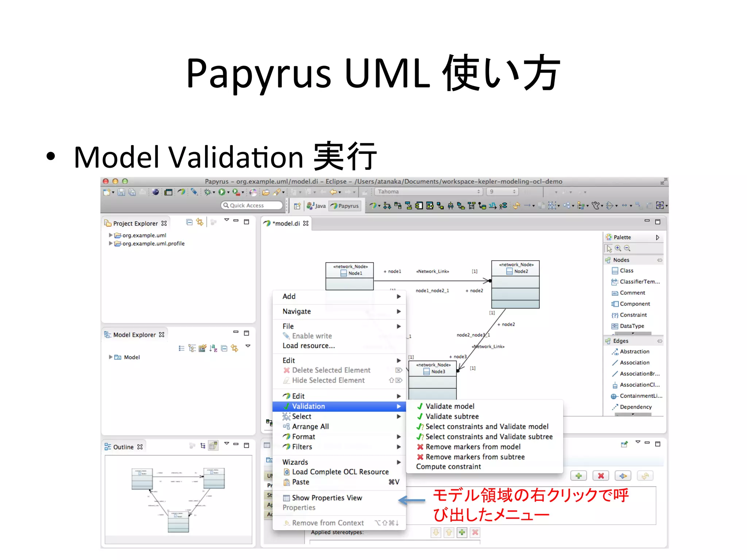
Task: Click the Outline tree view icon
Action: (203, 446)
